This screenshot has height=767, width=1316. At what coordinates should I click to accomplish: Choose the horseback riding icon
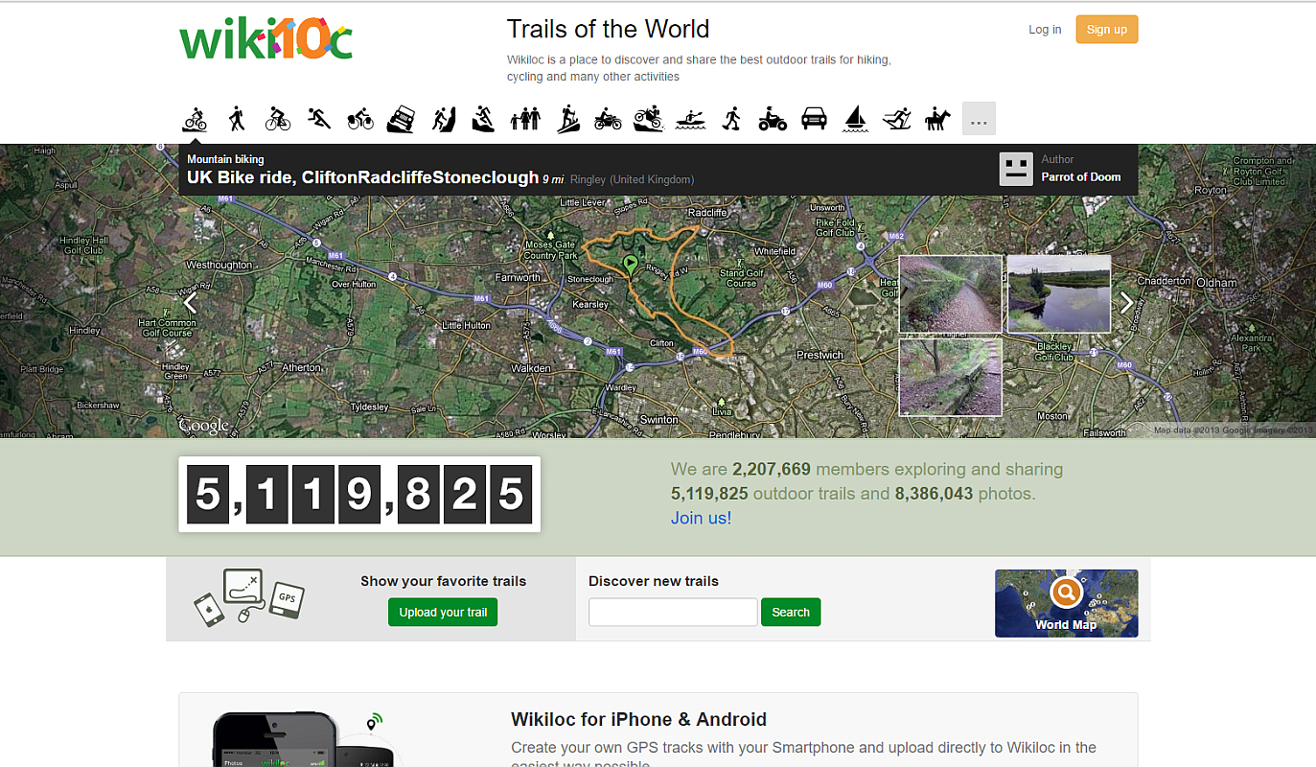[x=937, y=119]
